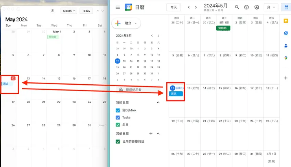Screen dimensions: 291x167
Task: Toggle sidebar icon in left calendar window
Action: pyautogui.click(x=18, y=9)
